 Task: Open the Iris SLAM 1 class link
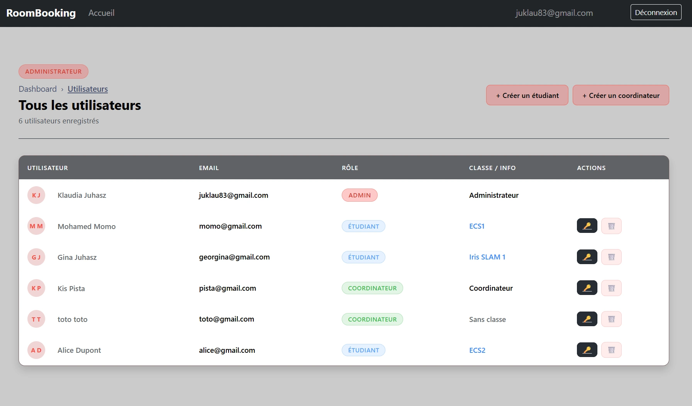487,257
